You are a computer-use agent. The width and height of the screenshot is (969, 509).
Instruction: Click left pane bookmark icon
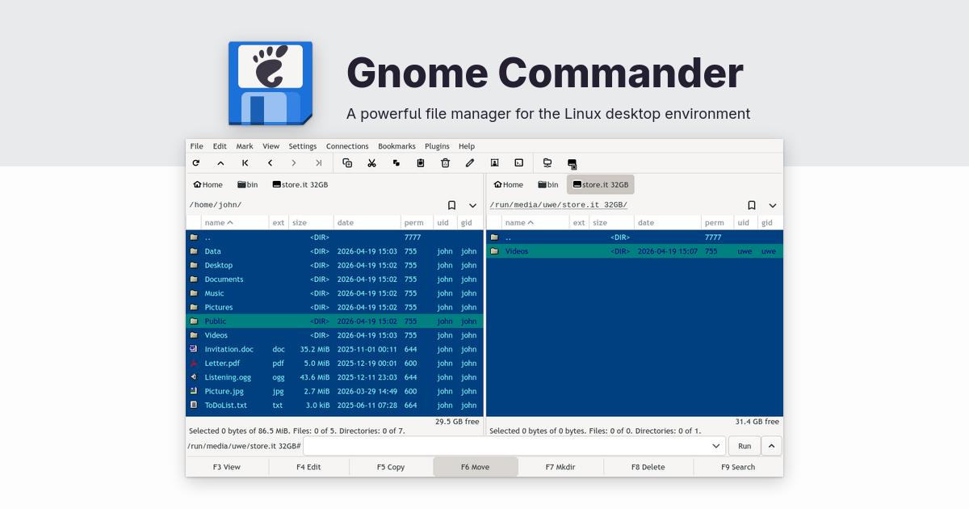[451, 205]
